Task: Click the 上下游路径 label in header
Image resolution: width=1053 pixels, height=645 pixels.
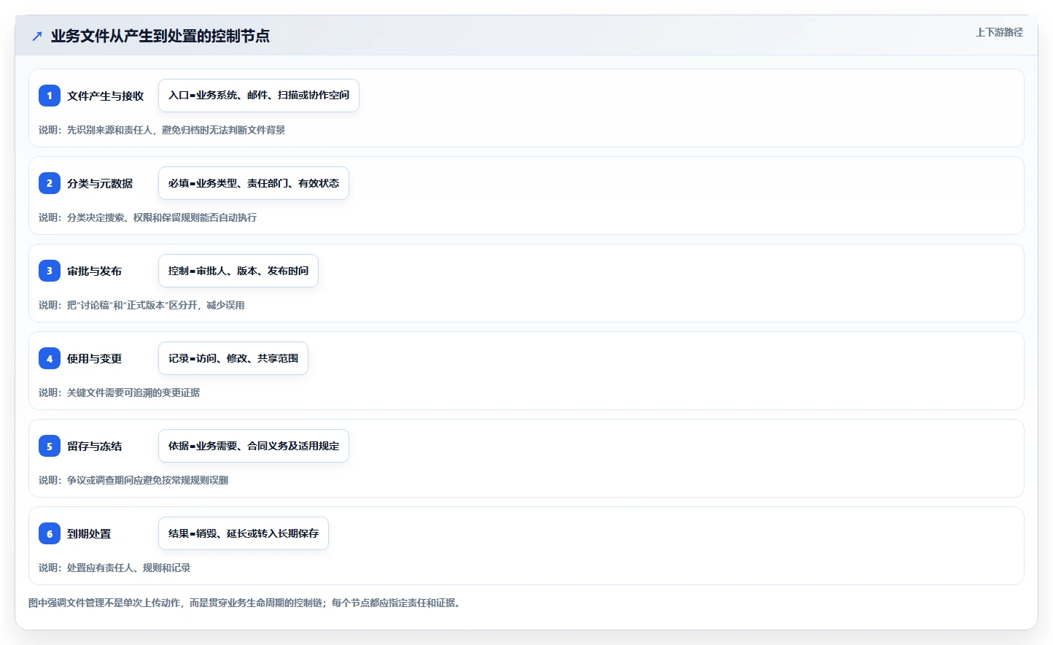Action: pos(999,32)
